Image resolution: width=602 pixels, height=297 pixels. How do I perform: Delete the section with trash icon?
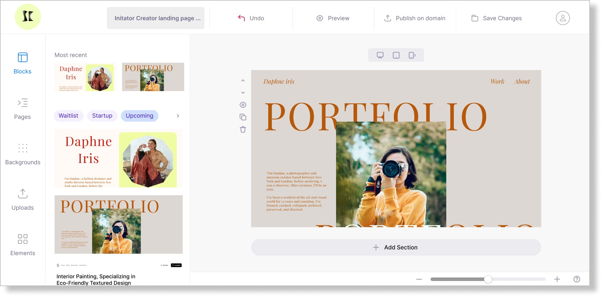click(243, 129)
